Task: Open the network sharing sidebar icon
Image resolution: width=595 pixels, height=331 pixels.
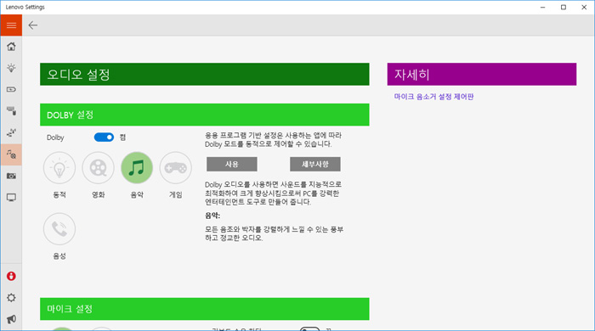Action: click(11, 133)
